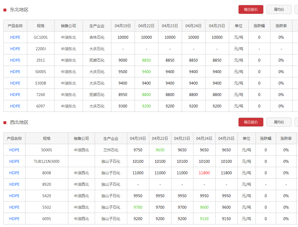Click the green 8850 price for 2911

coord(146,60)
